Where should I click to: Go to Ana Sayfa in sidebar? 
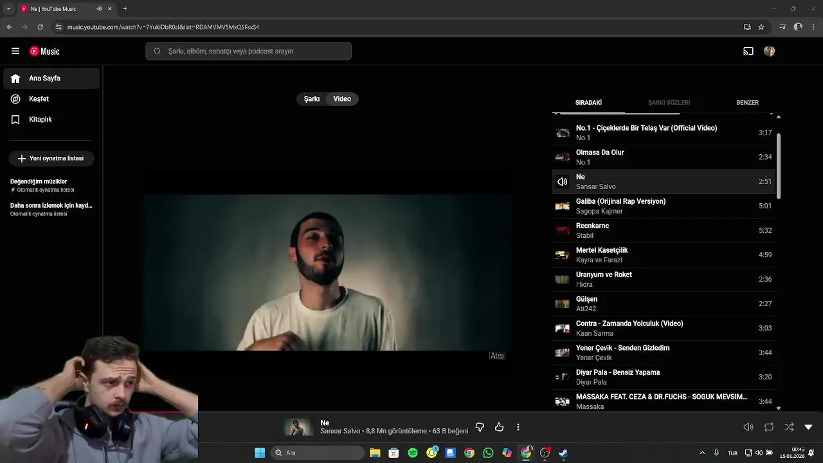click(51, 78)
